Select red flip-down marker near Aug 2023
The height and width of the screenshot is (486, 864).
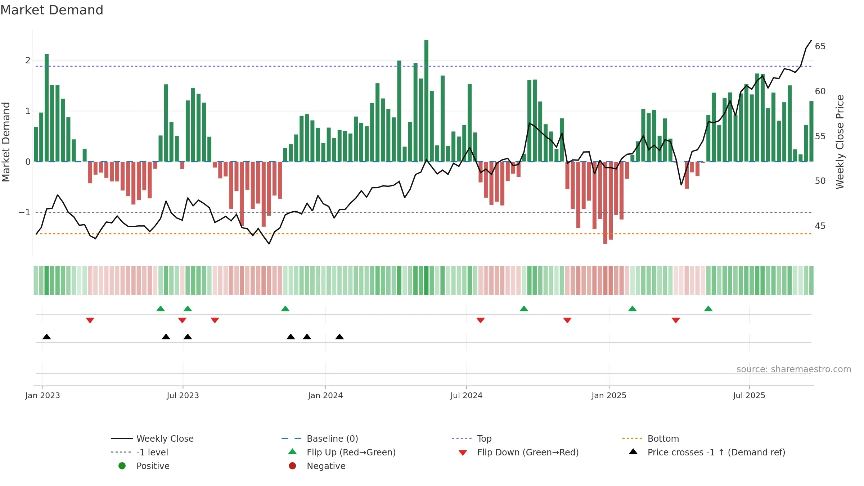coord(215,320)
